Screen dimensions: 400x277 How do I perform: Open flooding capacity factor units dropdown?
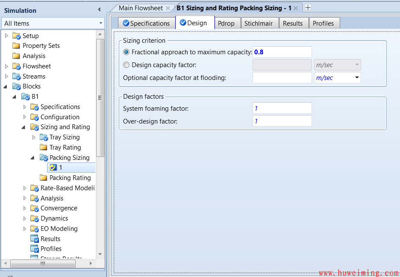click(356, 78)
